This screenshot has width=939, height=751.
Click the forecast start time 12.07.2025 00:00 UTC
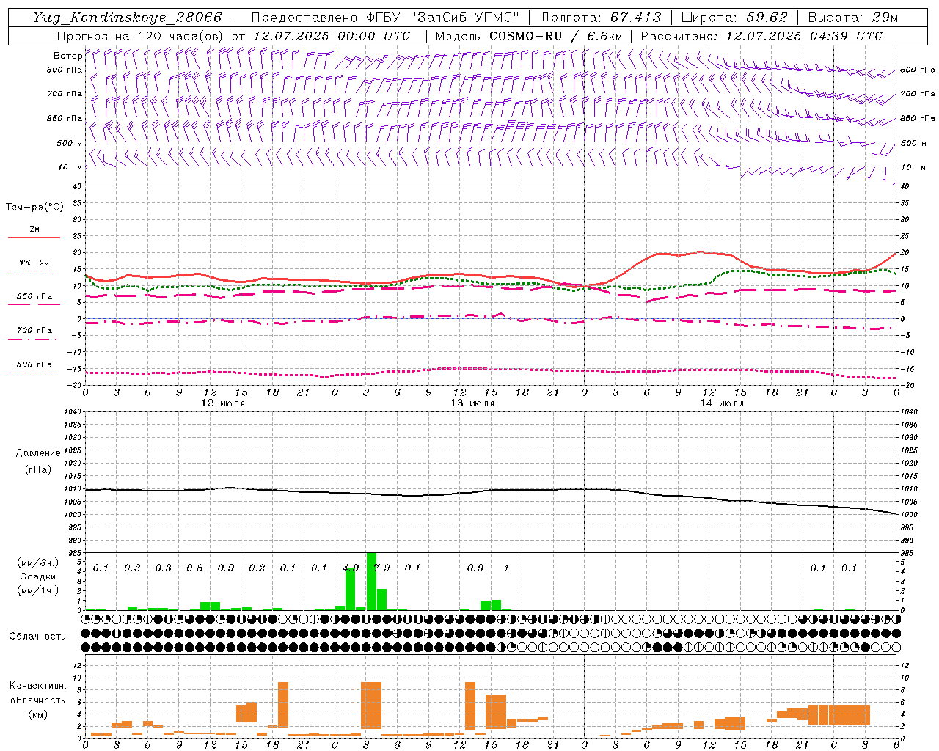point(332,36)
